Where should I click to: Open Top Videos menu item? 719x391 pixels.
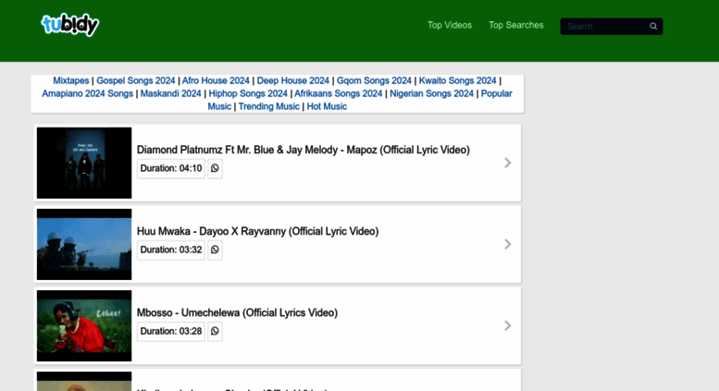click(450, 25)
